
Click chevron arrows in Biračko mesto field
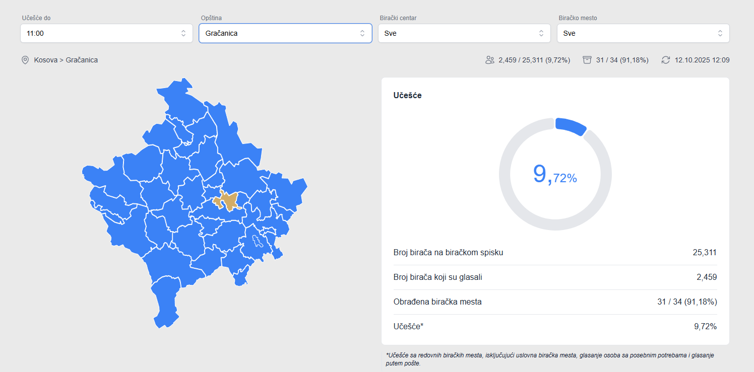click(x=720, y=33)
